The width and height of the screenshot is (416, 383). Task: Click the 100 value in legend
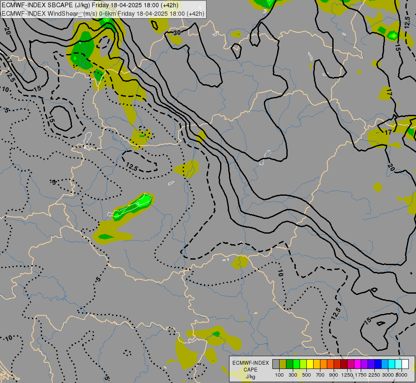coord(279,375)
